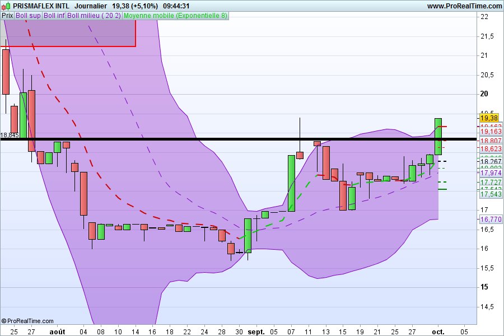Click the green 17,727 price tag

click(491, 183)
